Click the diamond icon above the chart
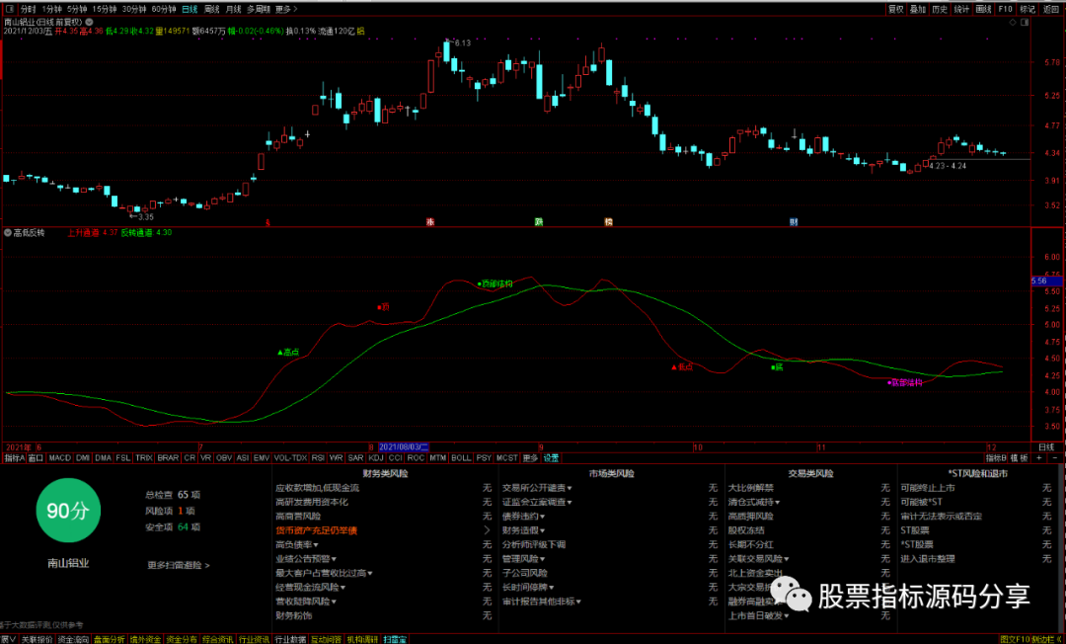 click(1013, 23)
